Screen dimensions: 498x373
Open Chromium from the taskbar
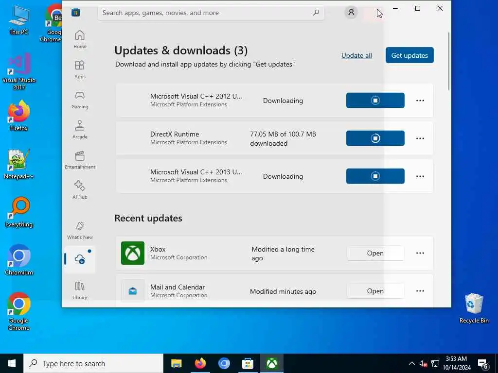(x=224, y=363)
